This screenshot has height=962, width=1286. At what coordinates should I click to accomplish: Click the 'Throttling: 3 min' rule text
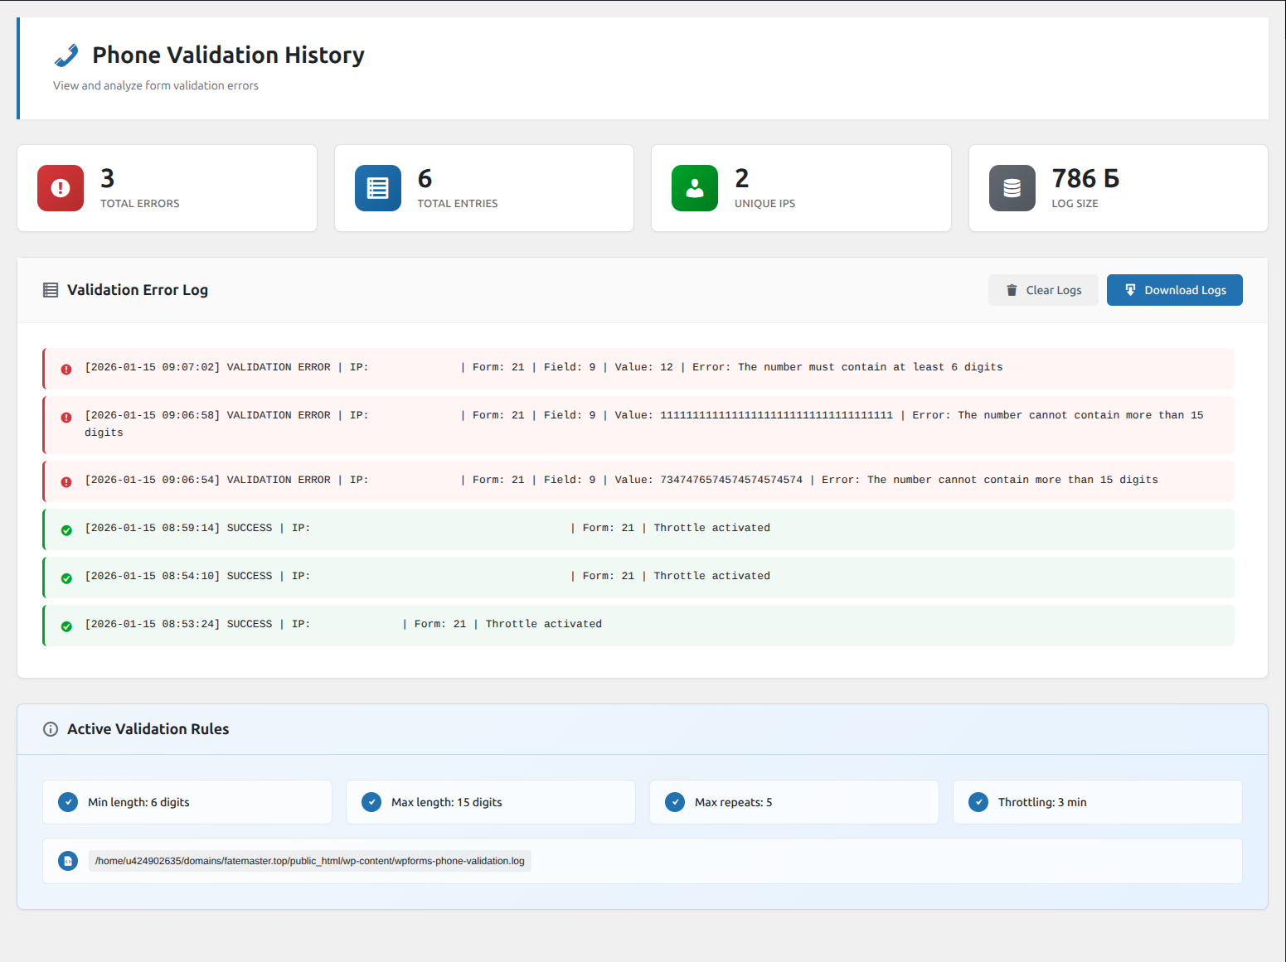pos(1042,802)
